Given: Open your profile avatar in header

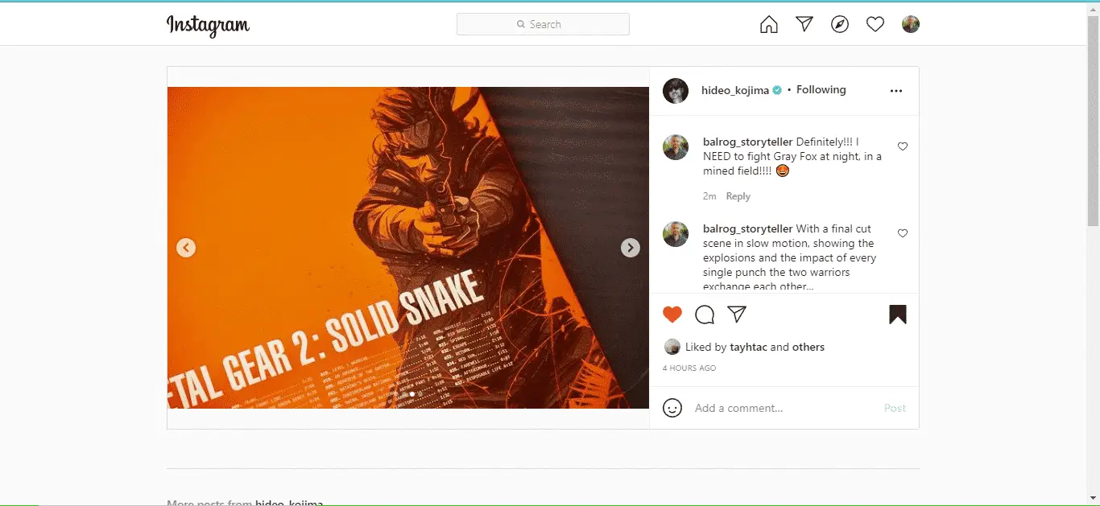Looking at the screenshot, I should [911, 24].
